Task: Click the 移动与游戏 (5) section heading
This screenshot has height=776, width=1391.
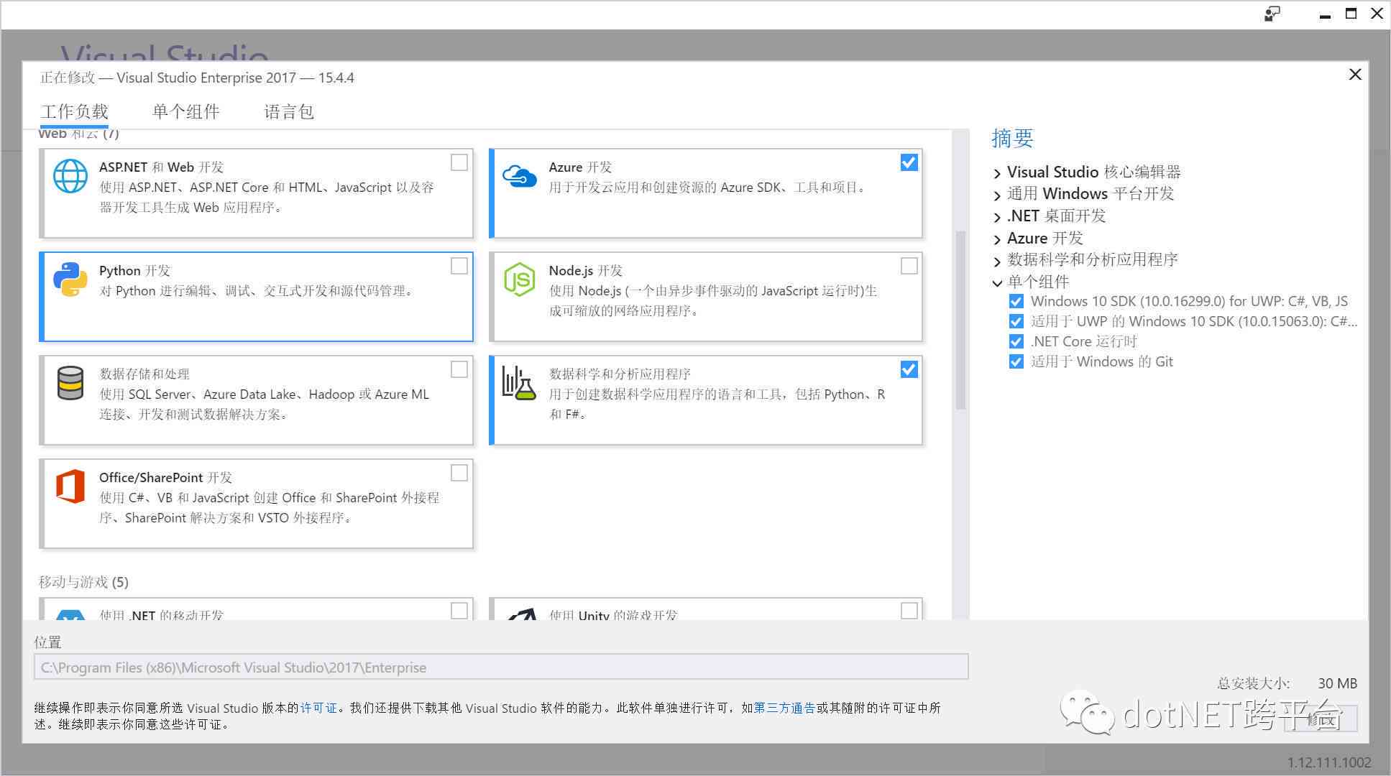Action: pos(83,582)
